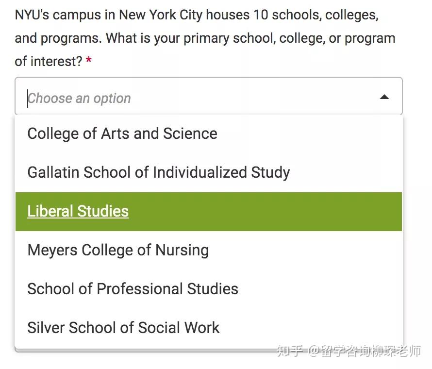Click the highlighted 'Liberal Studies' option
432x369 pixels.
[x=78, y=211]
